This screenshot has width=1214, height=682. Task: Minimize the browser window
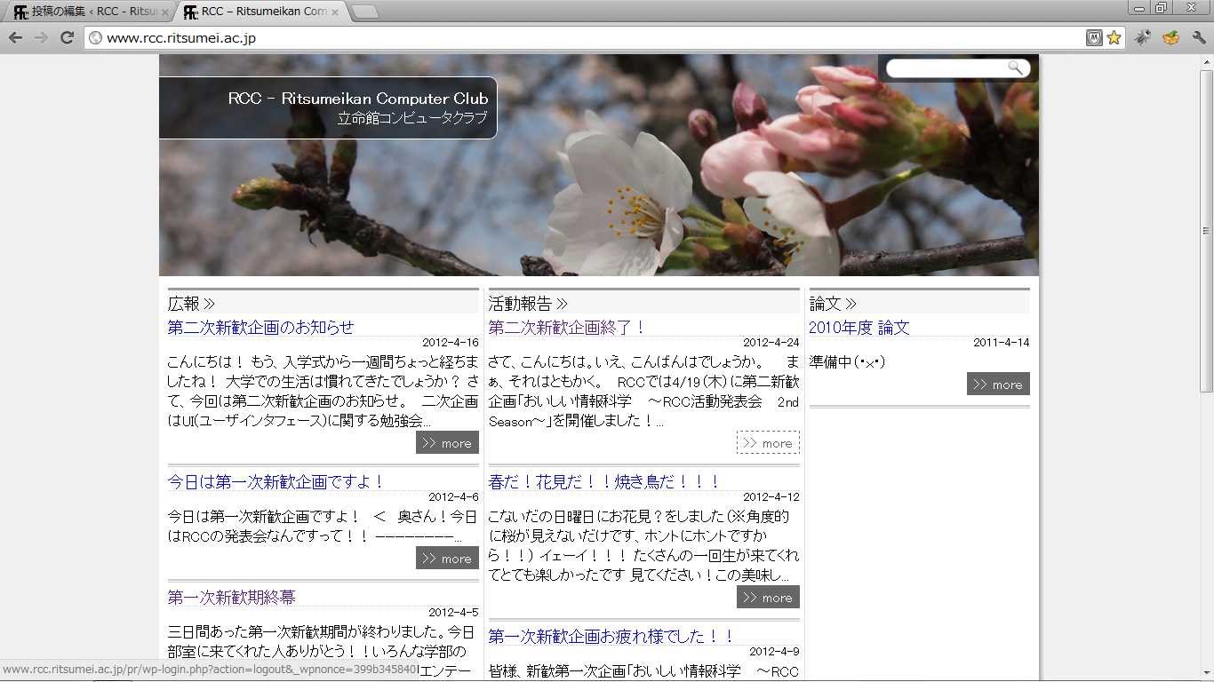(x=1140, y=7)
